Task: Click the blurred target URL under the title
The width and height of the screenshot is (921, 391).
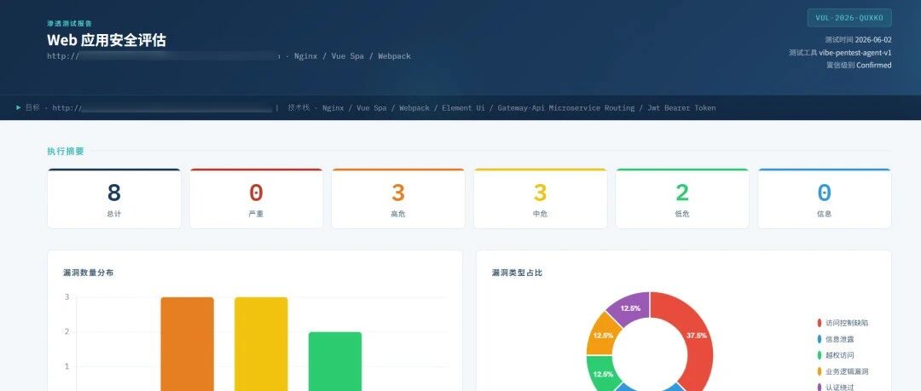Action: [164, 56]
